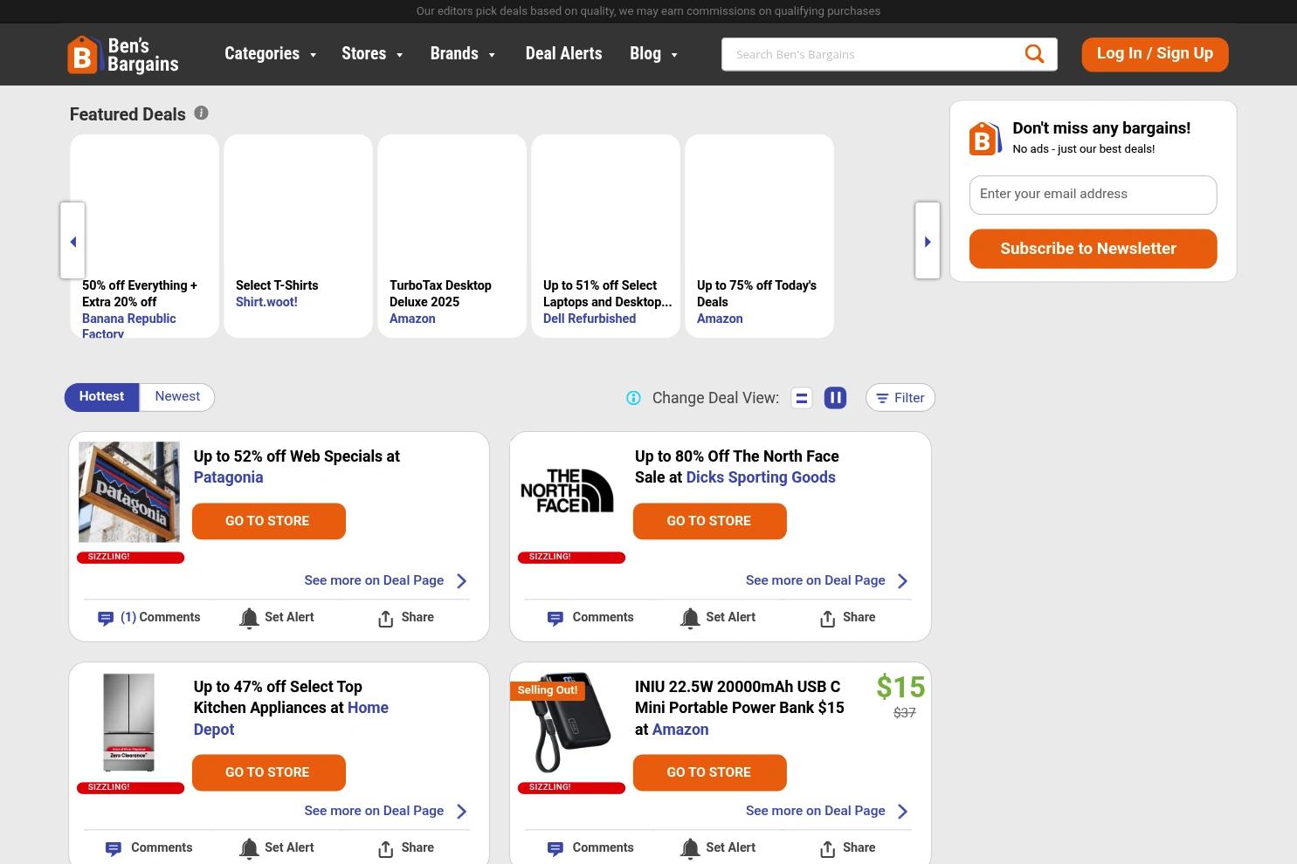The image size is (1297, 864).
Task: Open Comments on the Home Depot deal
Action: (x=148, y=847)
